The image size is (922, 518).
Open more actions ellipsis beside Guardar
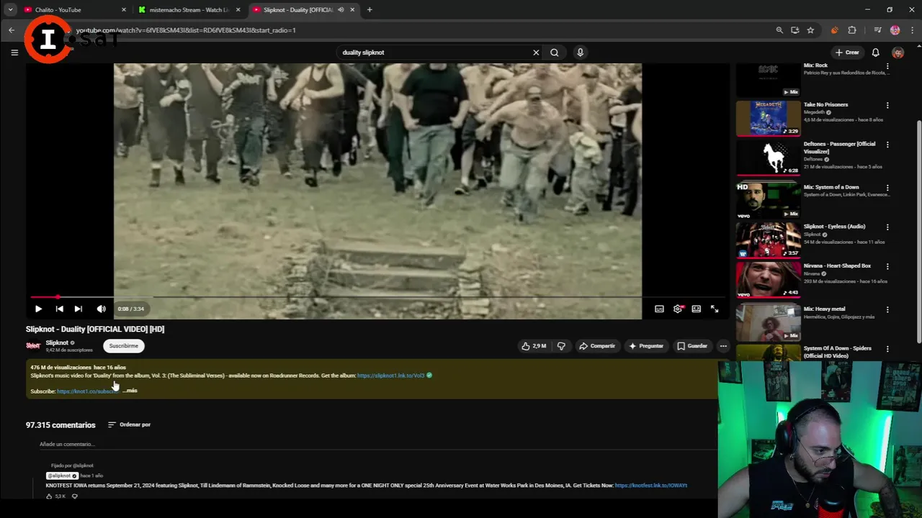pyautogui.click(x=723, y=346)
